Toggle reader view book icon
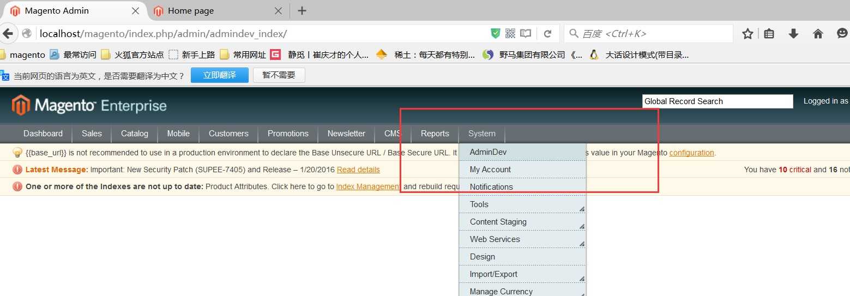850x296 pixels. click(x=526, y=34)
